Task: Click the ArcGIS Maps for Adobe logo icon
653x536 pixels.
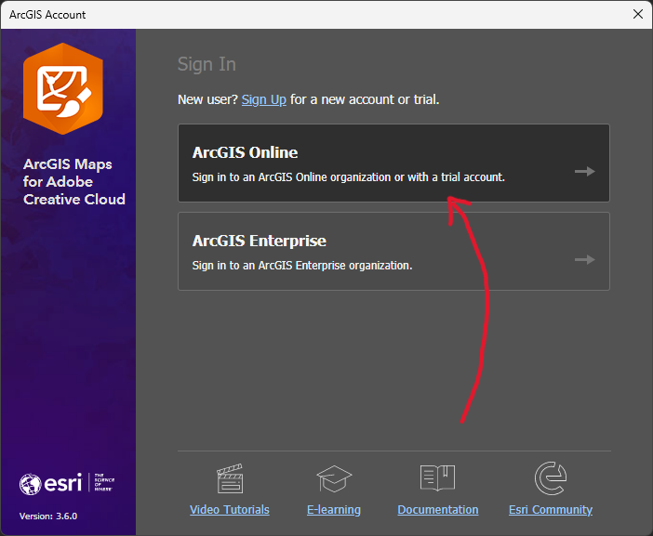Action: (63, 88)
